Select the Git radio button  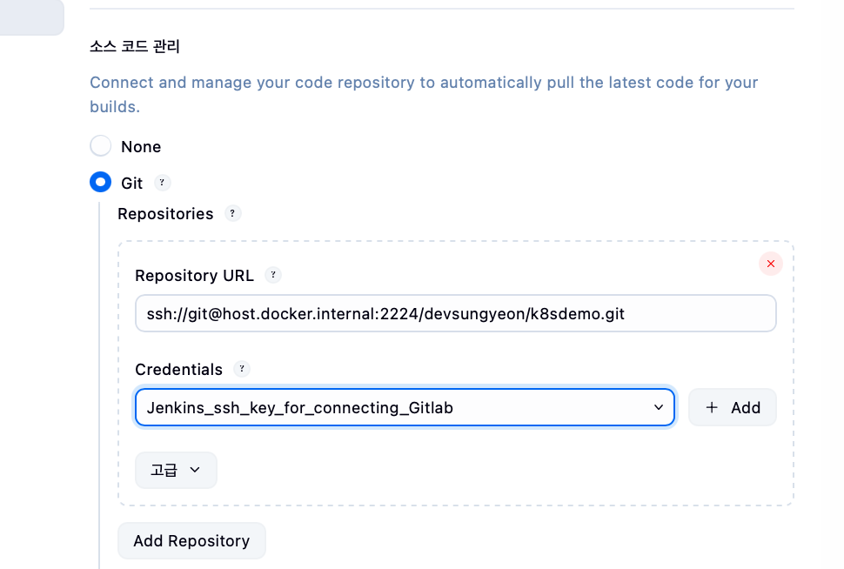pos(101,183)
